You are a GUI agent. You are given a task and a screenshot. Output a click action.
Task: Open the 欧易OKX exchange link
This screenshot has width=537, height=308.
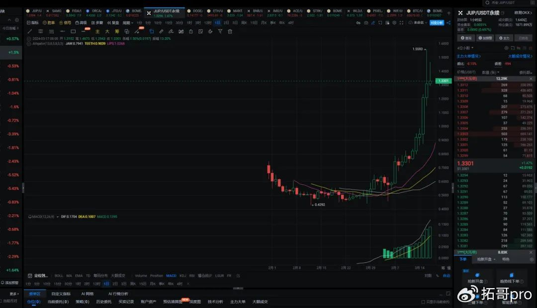[523, 12]
